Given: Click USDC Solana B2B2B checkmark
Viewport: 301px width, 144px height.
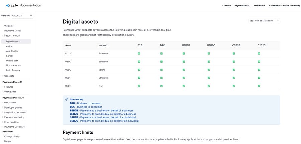Looking at the screenshot, I should (184, 70).
